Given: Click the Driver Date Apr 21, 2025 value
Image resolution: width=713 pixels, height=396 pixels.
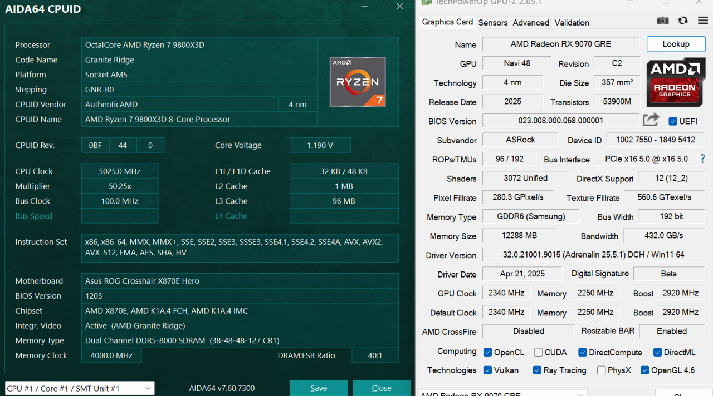Looking at the screenshot, I should [x=522, y=274].
